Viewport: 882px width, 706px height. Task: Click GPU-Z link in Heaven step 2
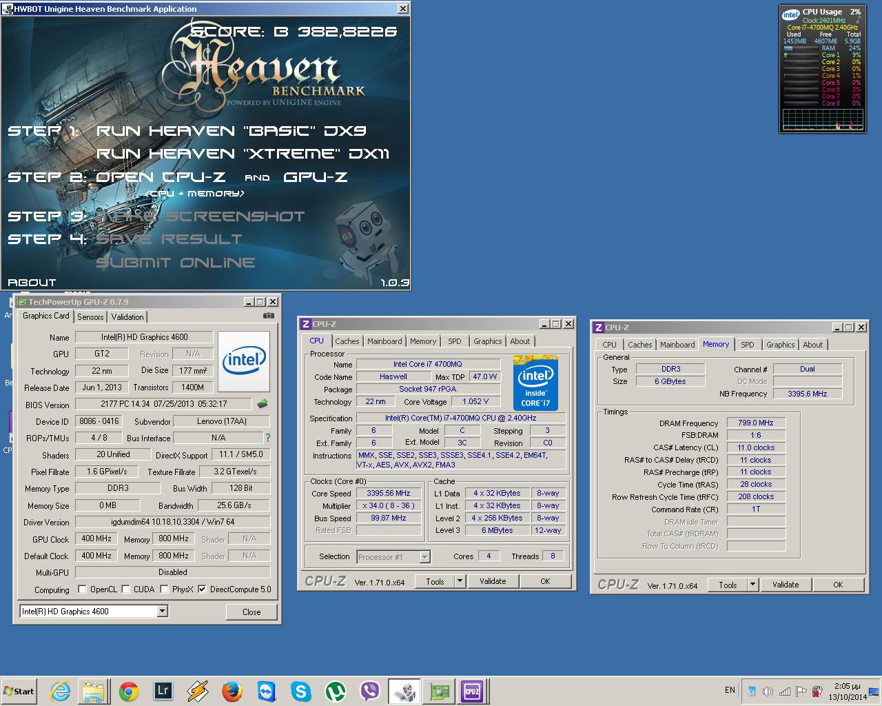pyautogui.click(x=316, y=176)
